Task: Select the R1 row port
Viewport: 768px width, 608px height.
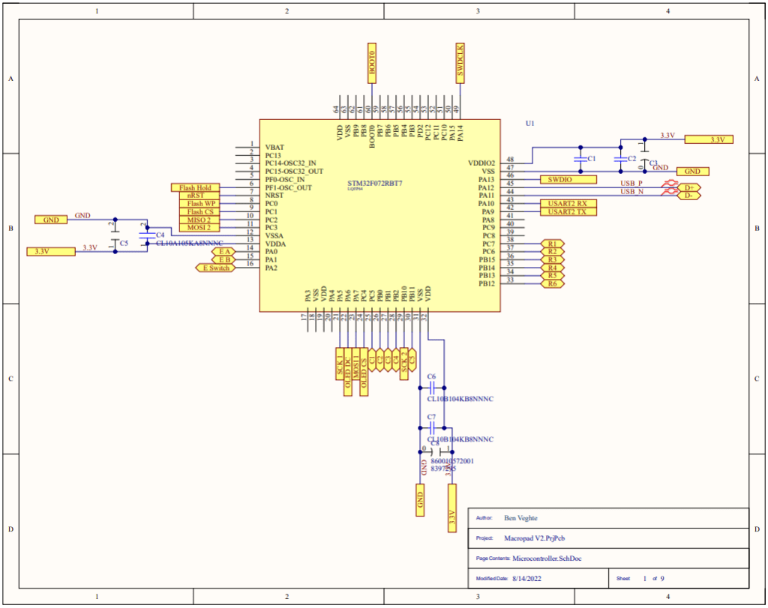Action: (552, 244)
